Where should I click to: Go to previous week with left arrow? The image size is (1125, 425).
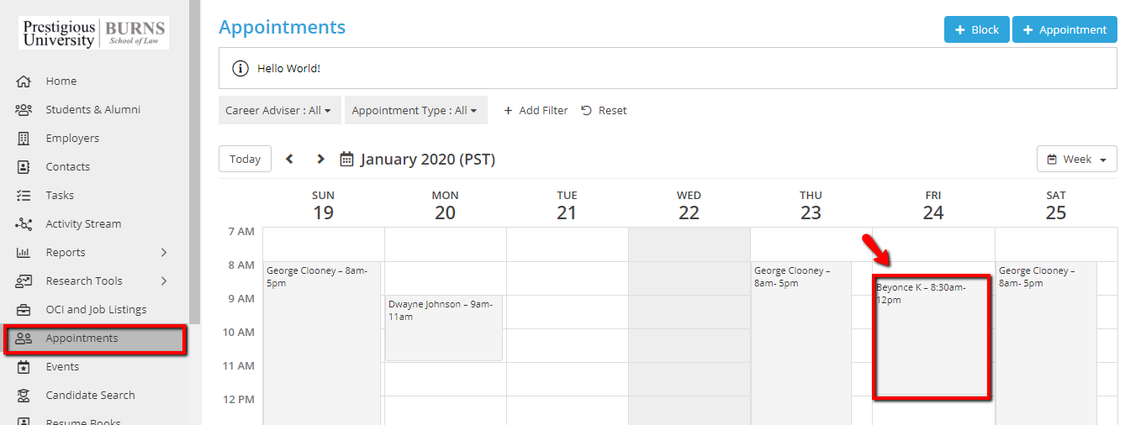[289, 159]
